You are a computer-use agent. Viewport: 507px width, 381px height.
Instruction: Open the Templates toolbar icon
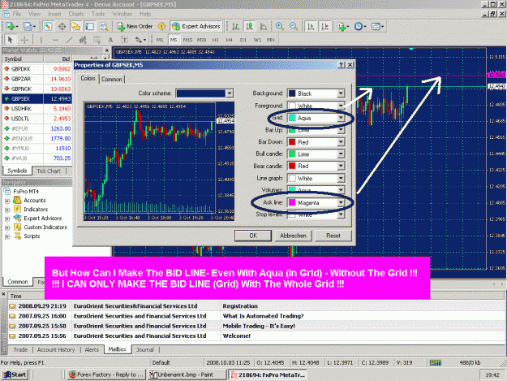(377, 26)
